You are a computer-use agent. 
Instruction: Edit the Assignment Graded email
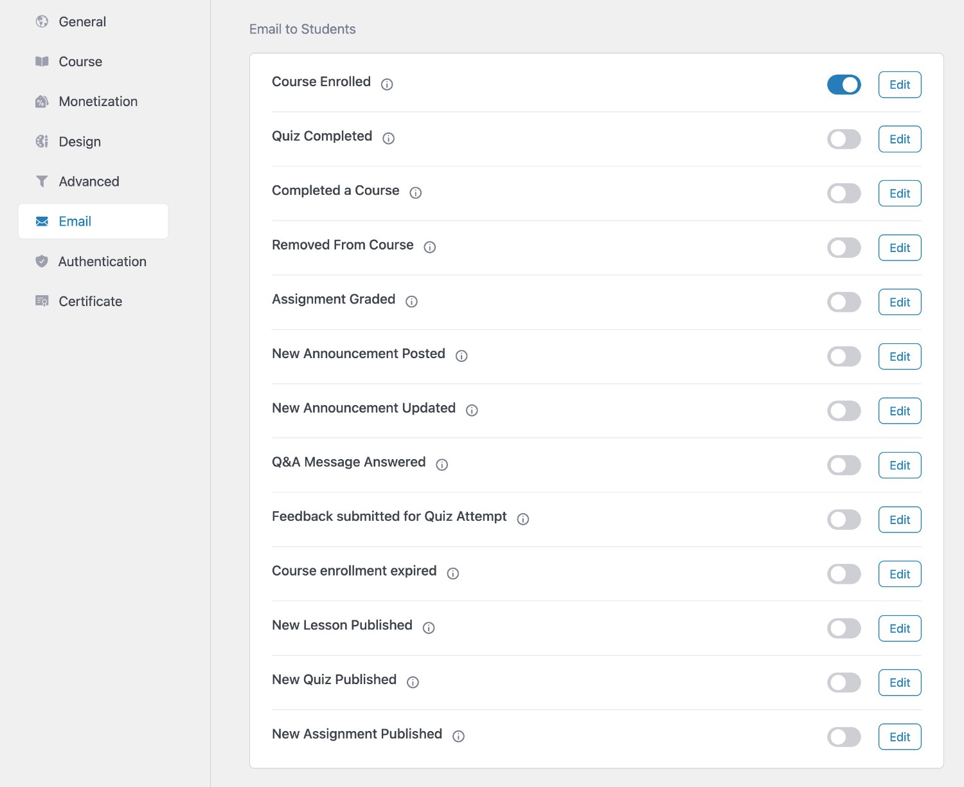(x=900, y=302)
